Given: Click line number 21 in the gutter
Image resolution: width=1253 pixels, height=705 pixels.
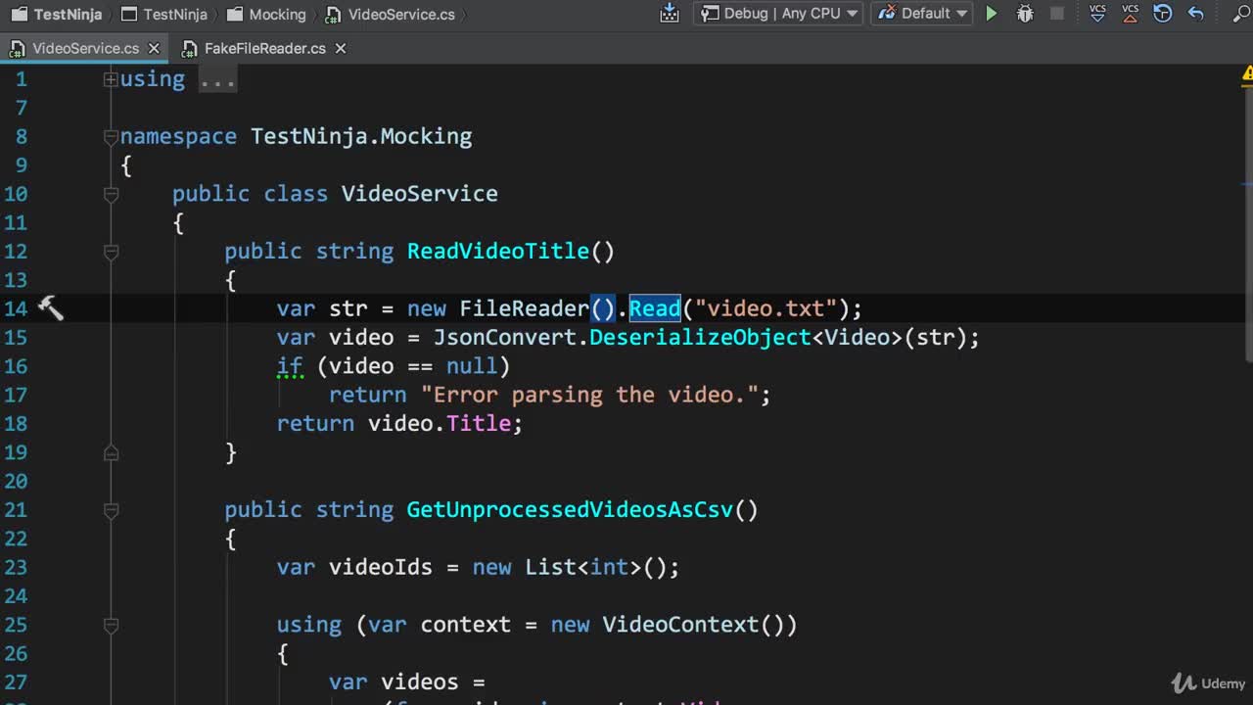Looking at the screenshot, I should (x=16, y=510).
